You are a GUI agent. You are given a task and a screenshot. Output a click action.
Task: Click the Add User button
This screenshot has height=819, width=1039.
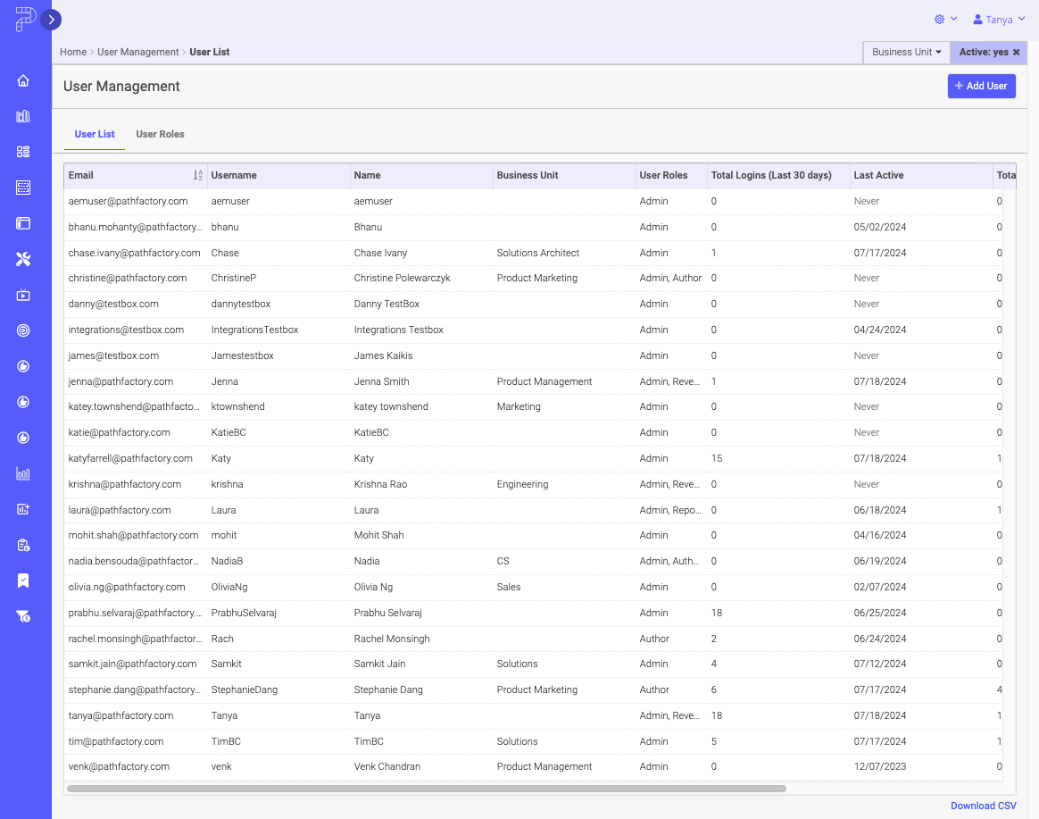[x=981, y=87]
